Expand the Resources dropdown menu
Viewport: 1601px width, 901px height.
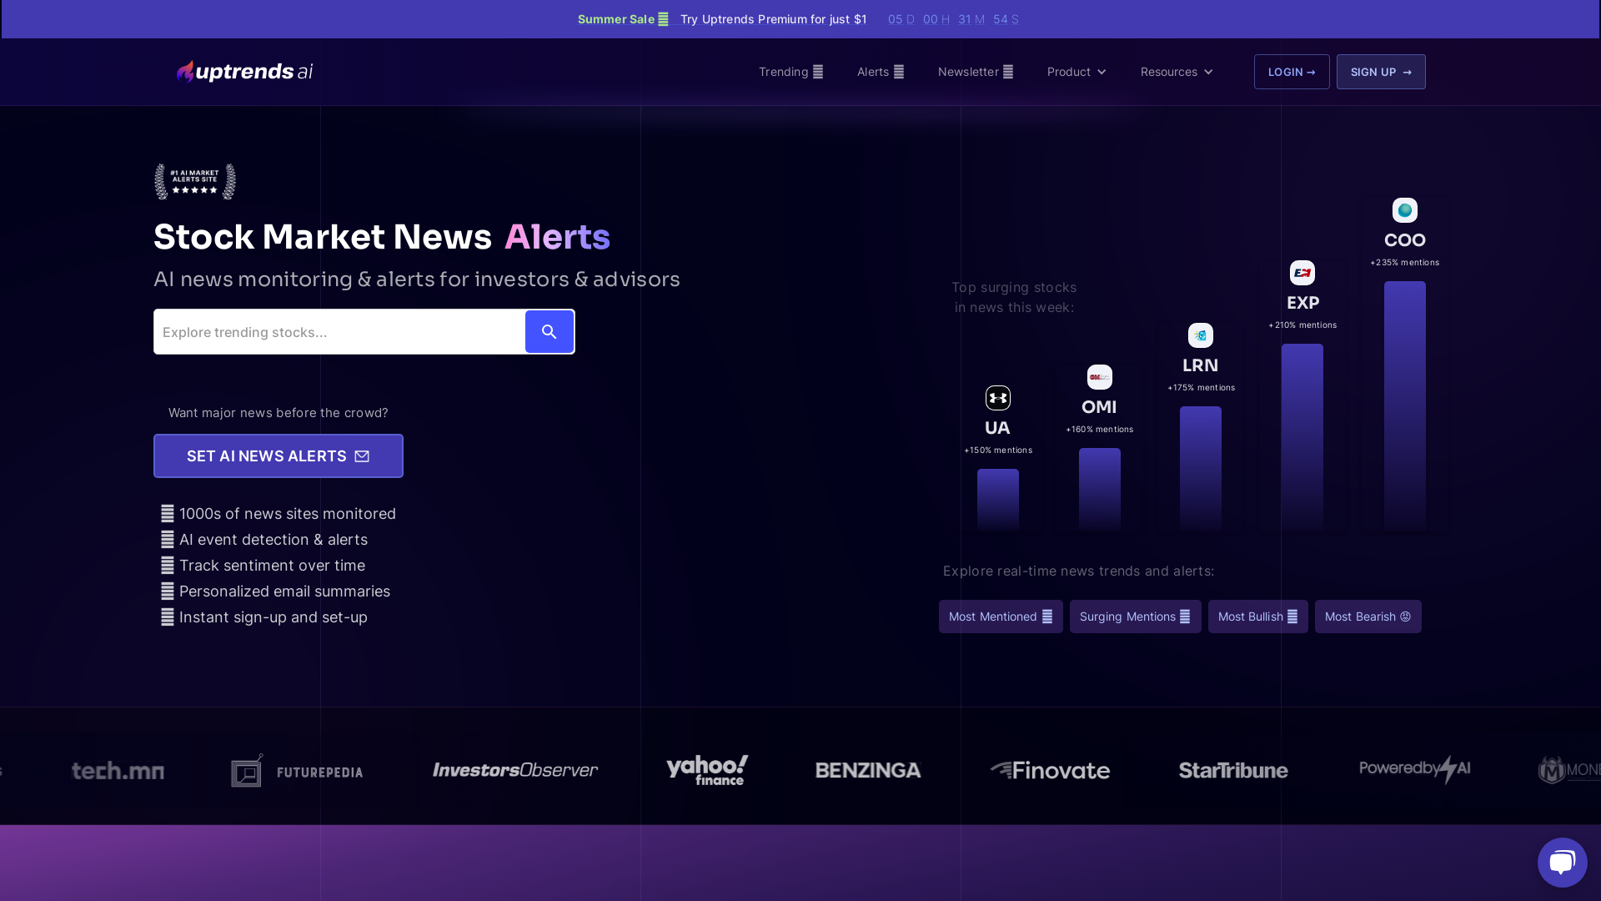click(1177, 72)
